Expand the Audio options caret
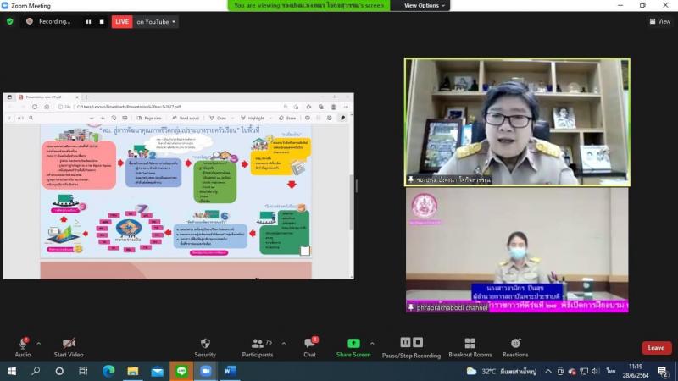Screen dimensions: 678x381 [38, 344]
